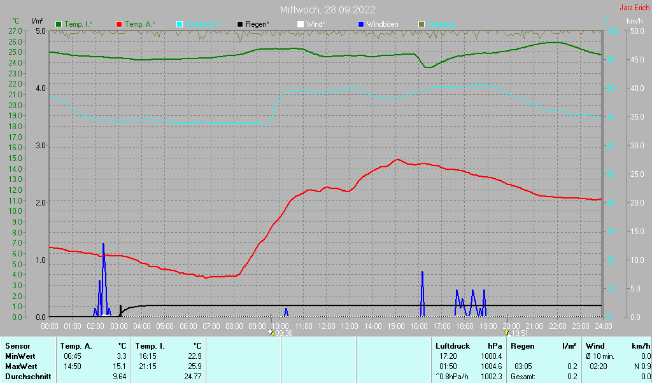
Task: Click the indoor minimum time '16:15'
Action: pos(148,356)
